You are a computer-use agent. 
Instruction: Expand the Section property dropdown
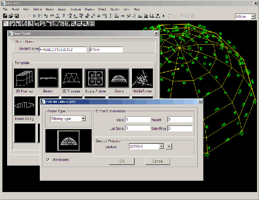pos(161,147)
